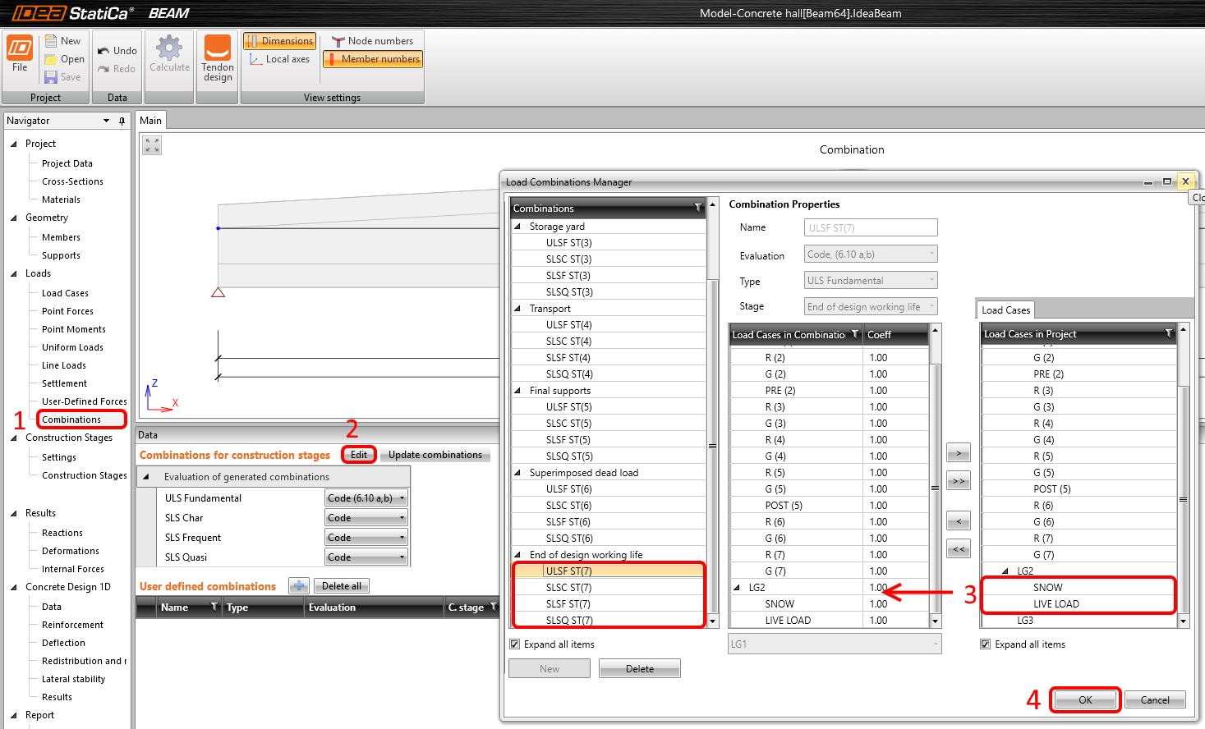Click the Update combinations button
The image size is (1205, 729).
click(x=435, y=455)
